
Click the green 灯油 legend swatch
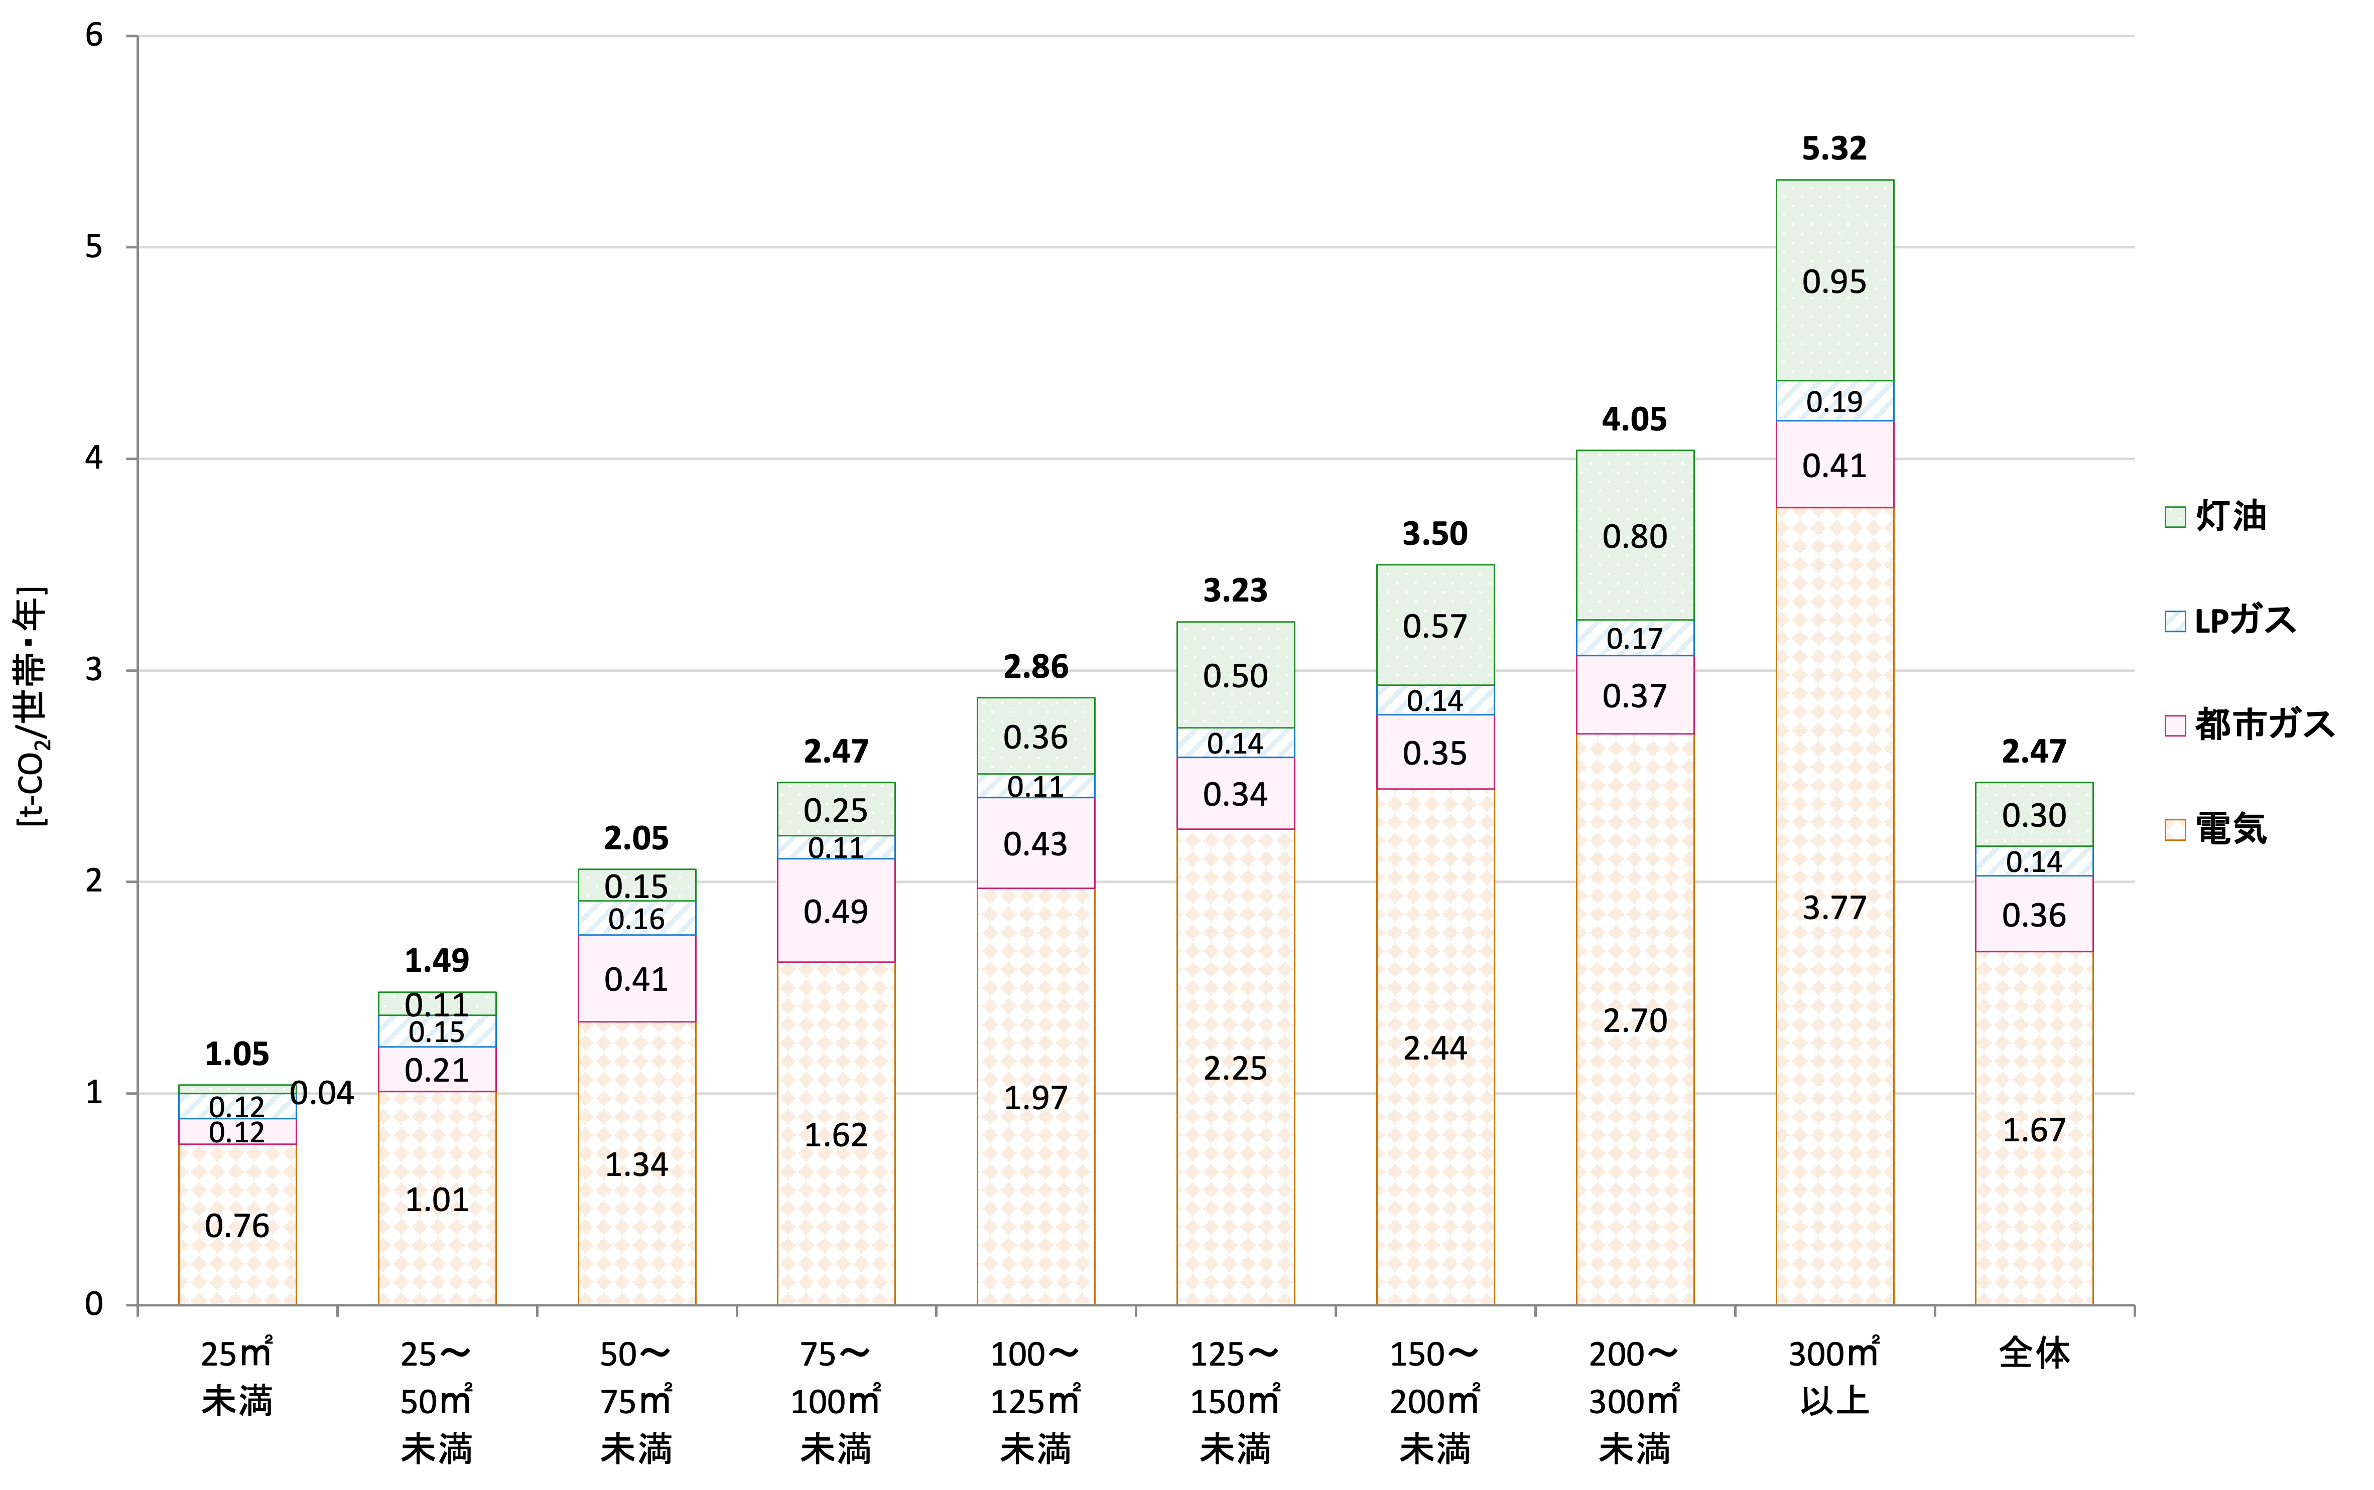(x=2175, y=517)
